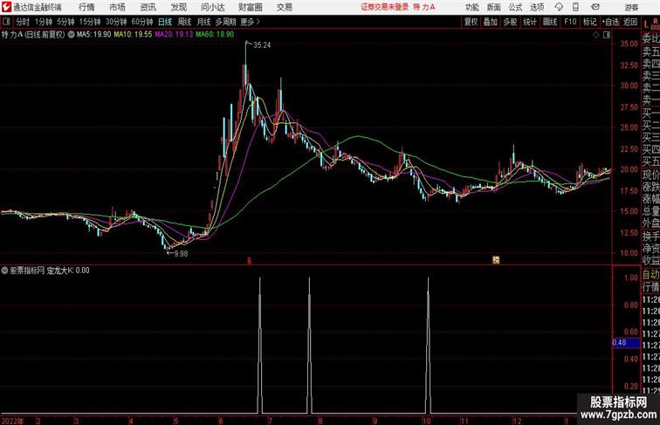Screen dimensions: 660x425
Task: Open the 资讯 menu
Action: [x=148, y=7]
